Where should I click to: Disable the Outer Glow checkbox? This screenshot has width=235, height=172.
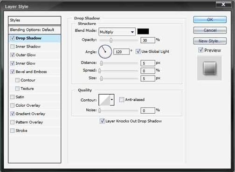(x=13, y=55)
